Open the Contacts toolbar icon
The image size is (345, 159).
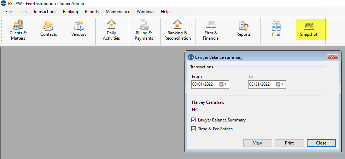click(x=49, y=29)
